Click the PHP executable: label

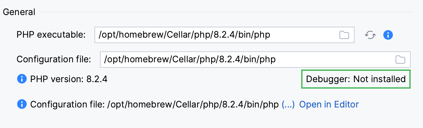[51, 35]
